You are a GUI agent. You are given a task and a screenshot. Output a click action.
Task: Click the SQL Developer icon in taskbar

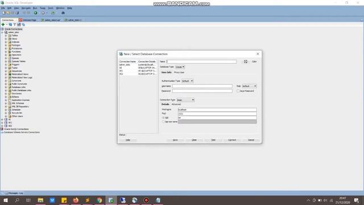111,200
